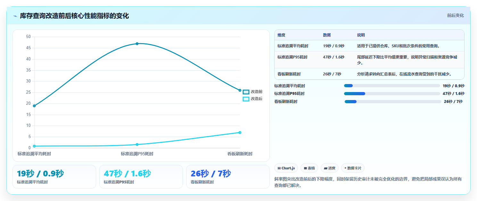Click the x-axis label 标准追溯P95耗时
Screen dimensions: 477x201
pos(137,154)
